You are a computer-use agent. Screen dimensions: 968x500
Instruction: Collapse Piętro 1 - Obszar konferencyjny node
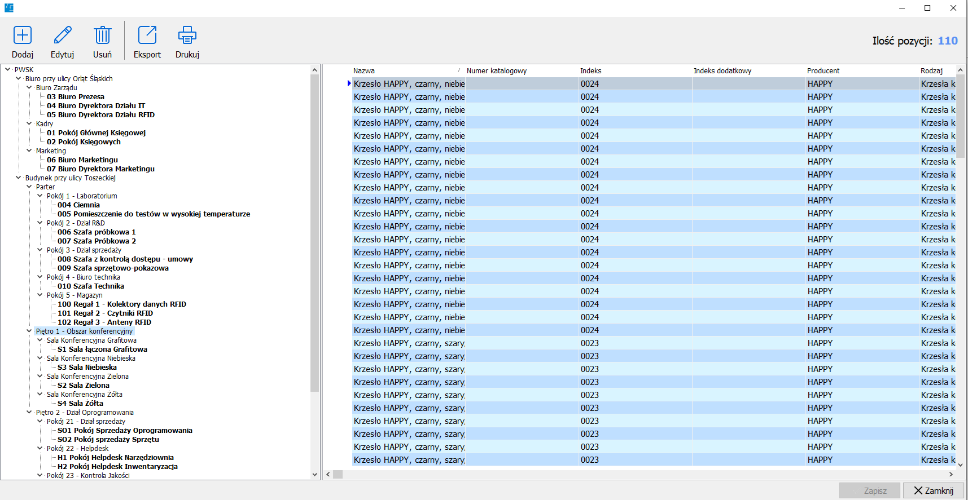click(x=29, y=331)
